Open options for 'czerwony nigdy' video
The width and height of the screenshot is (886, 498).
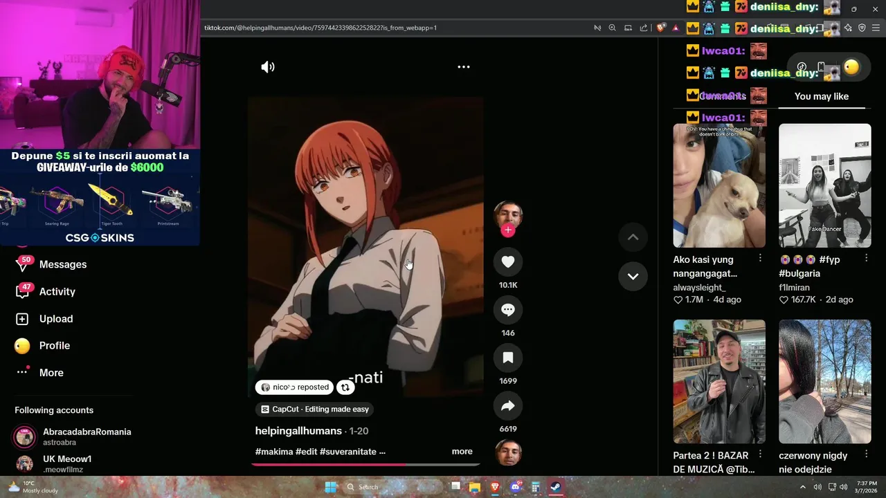866,454
